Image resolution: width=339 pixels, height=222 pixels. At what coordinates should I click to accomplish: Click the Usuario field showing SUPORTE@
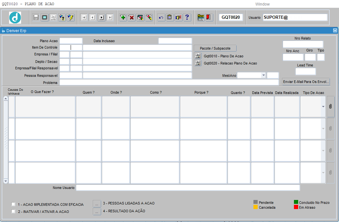pos(295,17)
